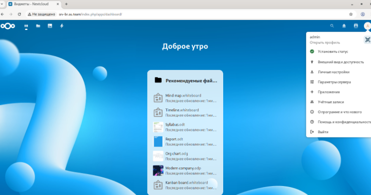Open notifications bell icon

click(x=344, y=26)
